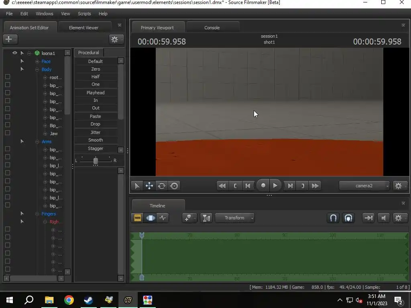Jump to shot start bracket button
411x308 pixels.
(235, 186)
